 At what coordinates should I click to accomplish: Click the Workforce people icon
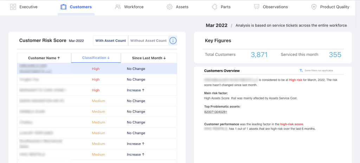click(x=118, y=7)
